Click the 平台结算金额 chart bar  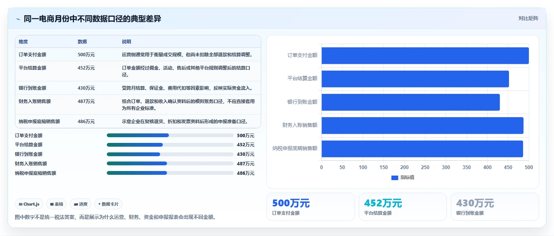[x=415, y=79]
